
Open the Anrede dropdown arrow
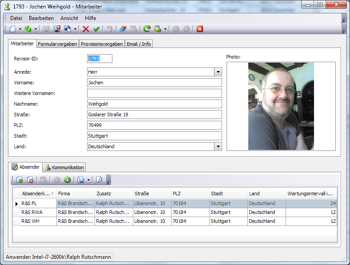(218, 72)
